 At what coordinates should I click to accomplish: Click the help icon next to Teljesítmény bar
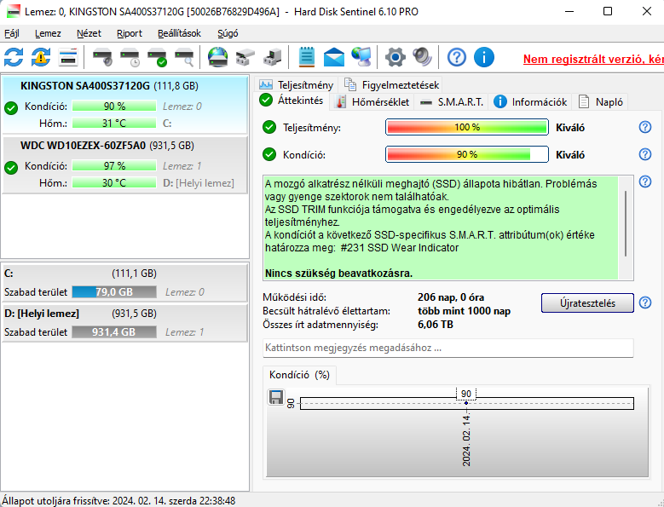(x=645, y=127)
